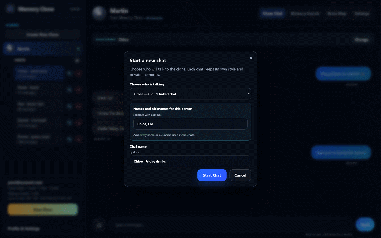Close the Start a new chat dialog
The height and width of the screenshot is (238, 381).
[x=251, y=58]
